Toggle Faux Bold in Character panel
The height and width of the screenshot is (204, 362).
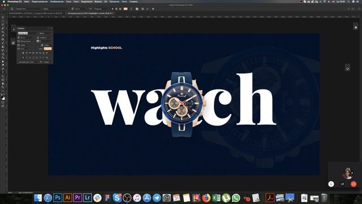click(x=23, y=53)
